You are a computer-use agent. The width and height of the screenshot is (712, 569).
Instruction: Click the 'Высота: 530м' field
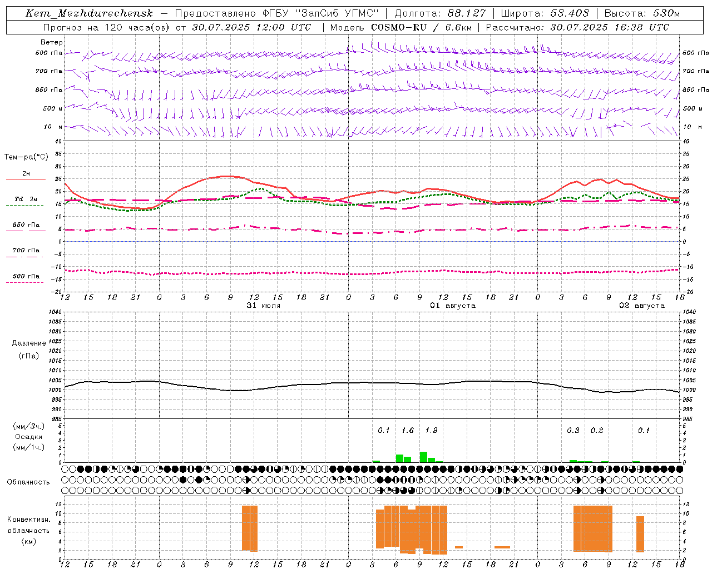(x=642, y=13)
